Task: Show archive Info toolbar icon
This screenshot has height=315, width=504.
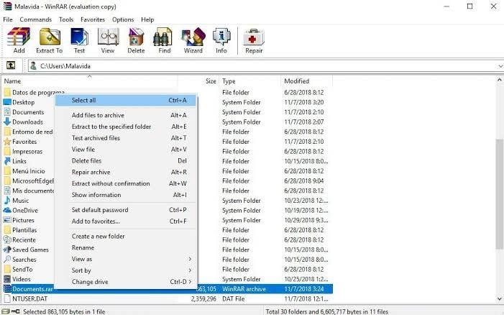Action: (221, 37)
